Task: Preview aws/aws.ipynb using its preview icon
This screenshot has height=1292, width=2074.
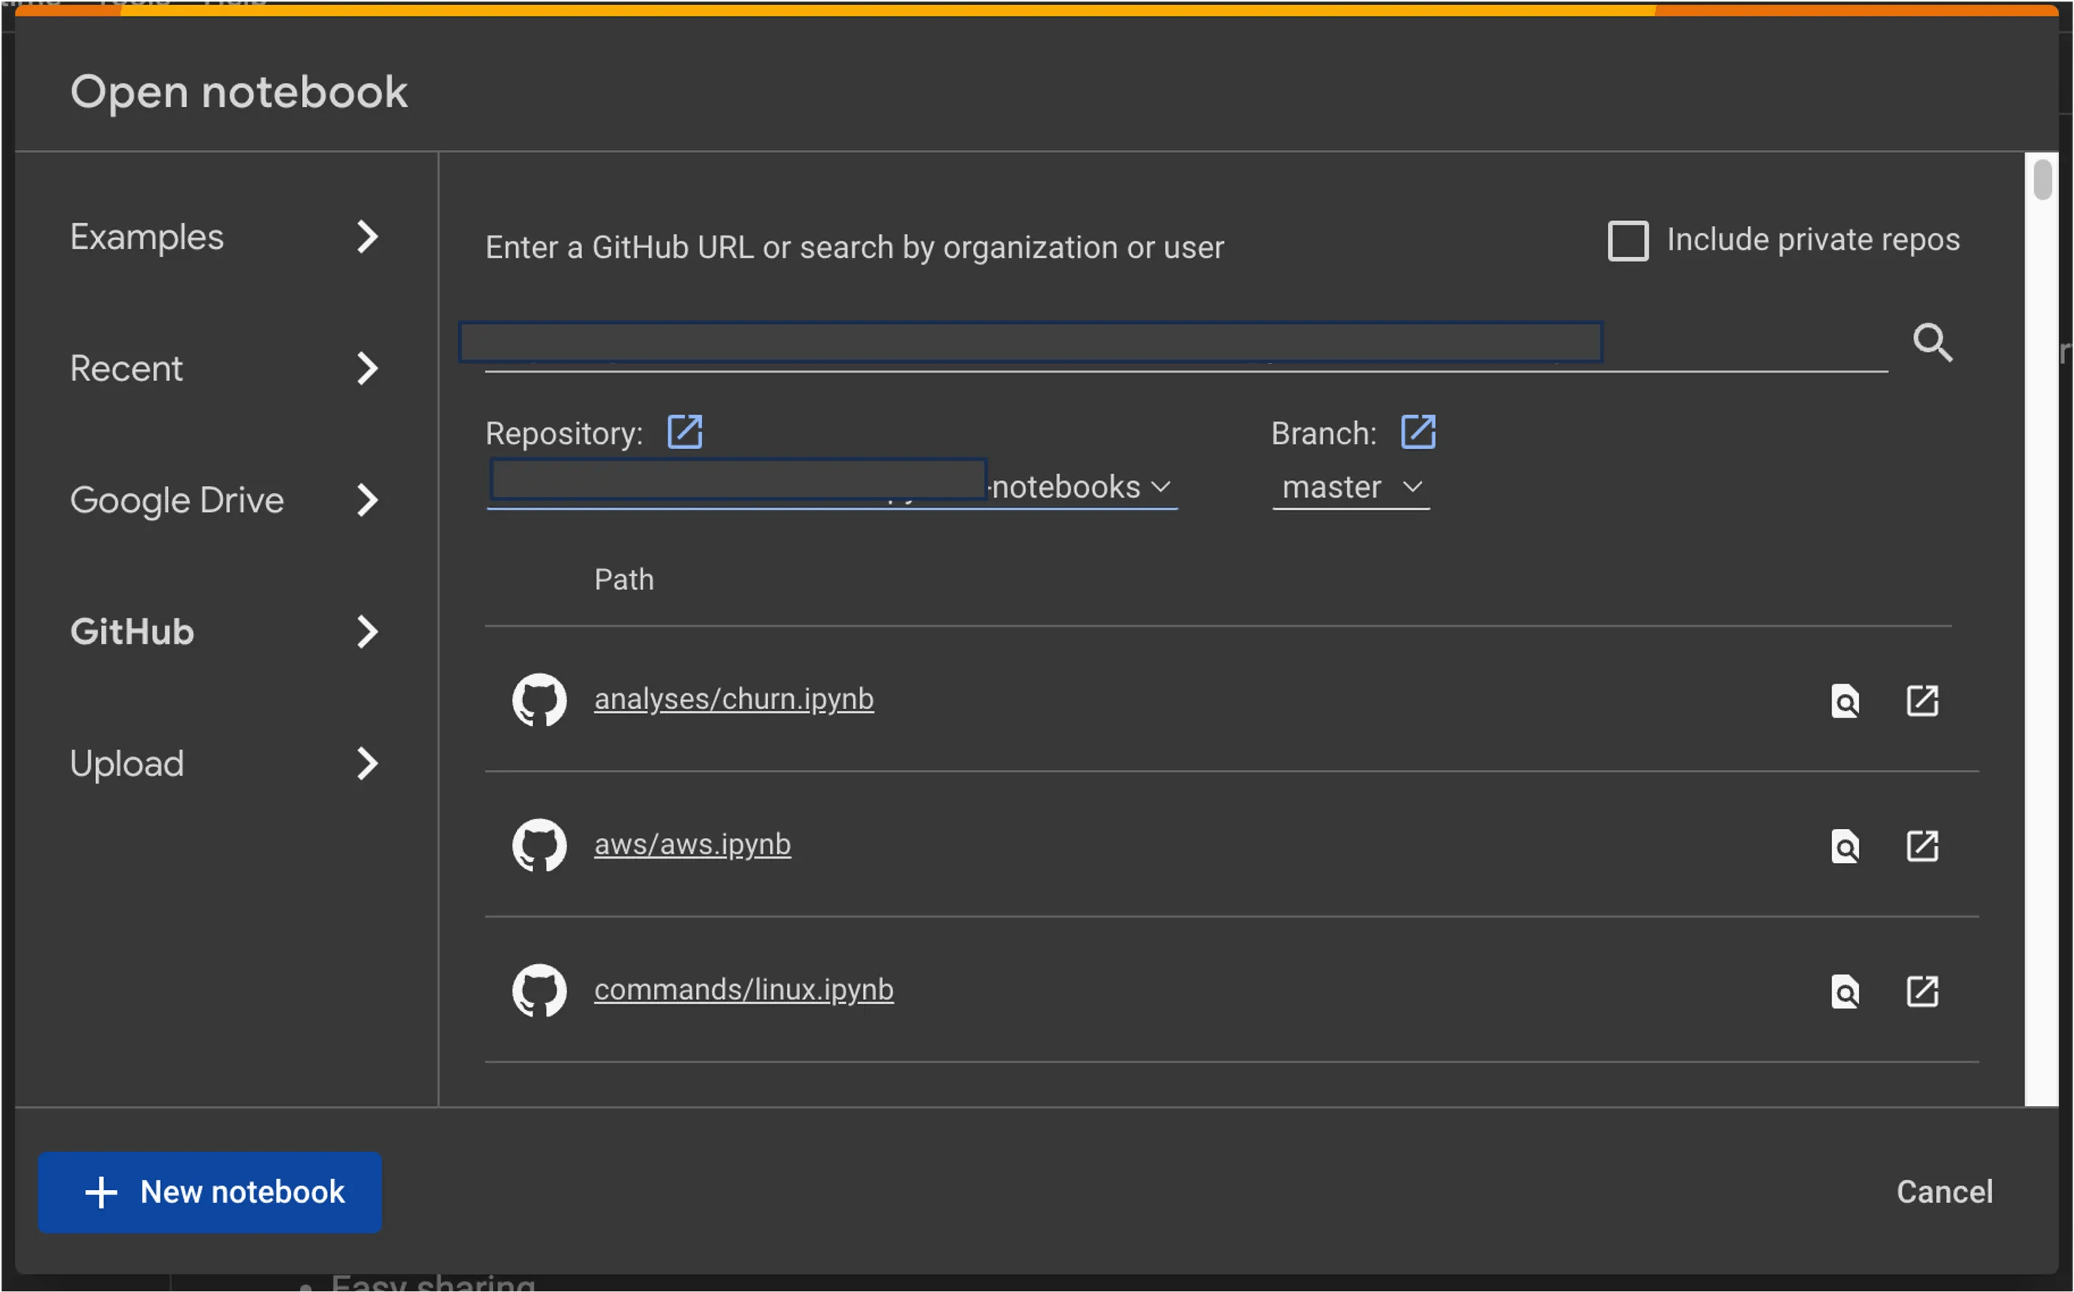Action: 1846,847
